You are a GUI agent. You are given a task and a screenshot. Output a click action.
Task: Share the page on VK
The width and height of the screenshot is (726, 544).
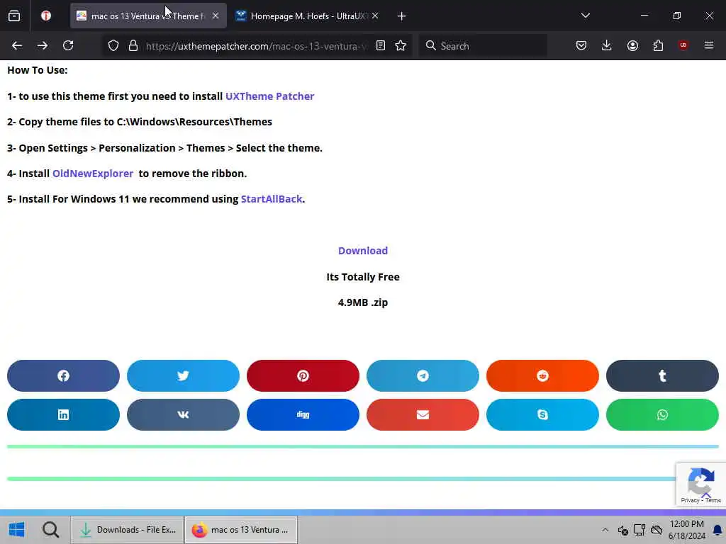pyautogui.click(x=183, y=414)
